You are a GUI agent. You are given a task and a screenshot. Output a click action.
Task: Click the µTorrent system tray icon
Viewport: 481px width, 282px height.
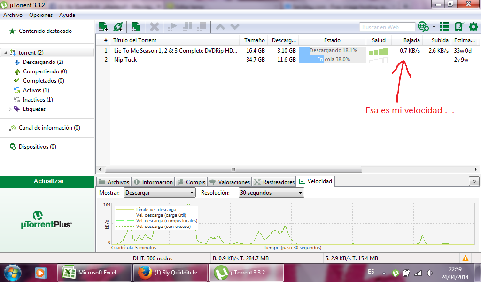click(x=396, y=273)
